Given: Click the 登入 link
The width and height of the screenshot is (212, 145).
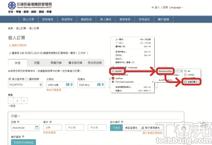Looking at the screenshot, I should pos(157,7).
